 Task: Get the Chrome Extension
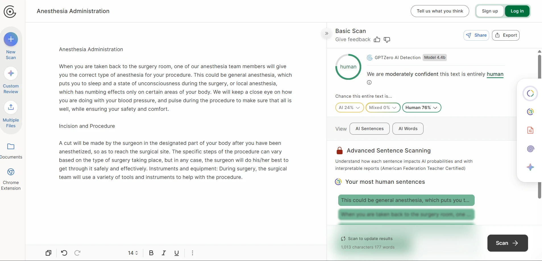click(11, 178)
